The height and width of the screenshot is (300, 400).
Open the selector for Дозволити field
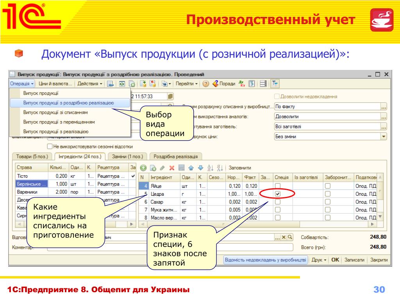coord(384,116)
